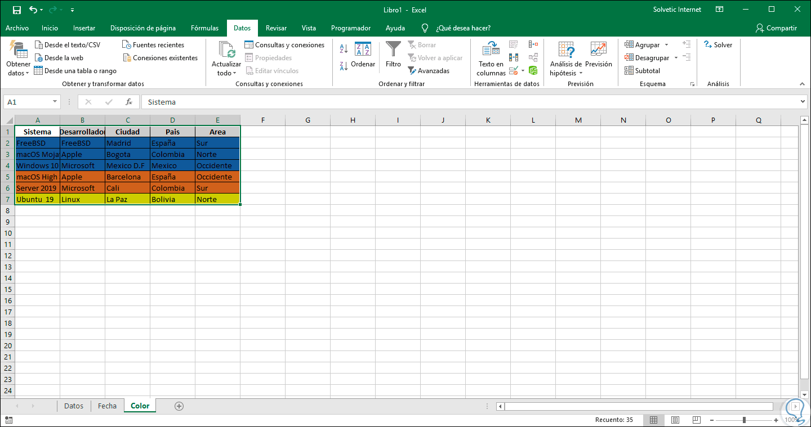Expand the formula bar

[804, 102]
